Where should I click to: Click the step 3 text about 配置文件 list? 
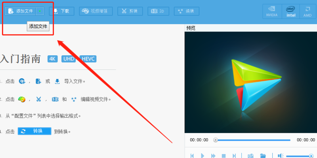pyautogui.click(x=43, y=116)
